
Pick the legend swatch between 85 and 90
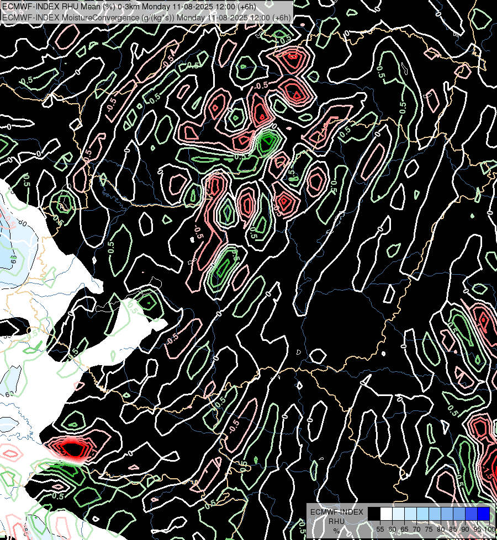pyautogui.click(x=459, y=514)
